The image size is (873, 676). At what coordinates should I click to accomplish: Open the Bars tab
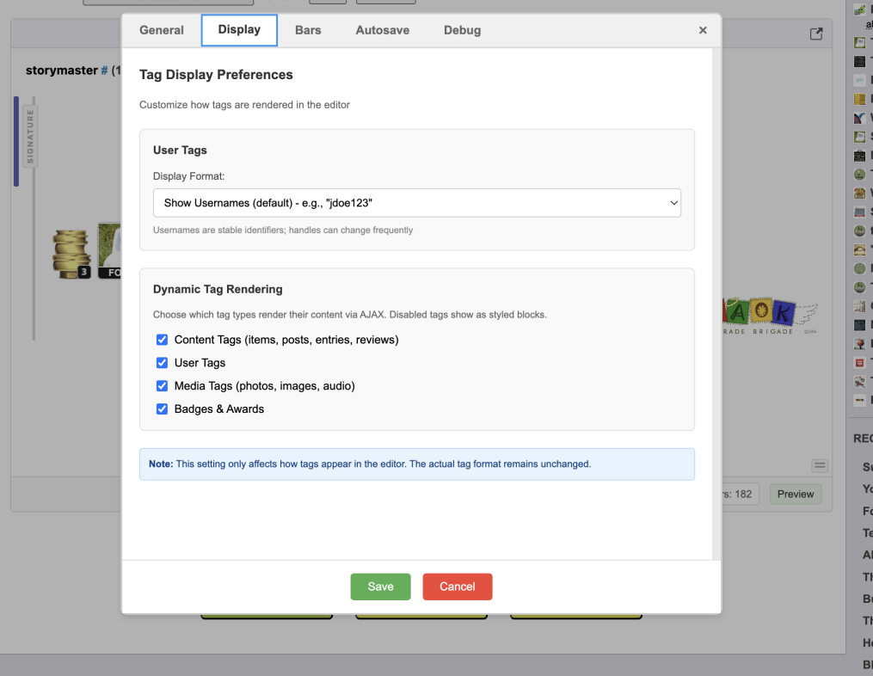pos(308,30)
